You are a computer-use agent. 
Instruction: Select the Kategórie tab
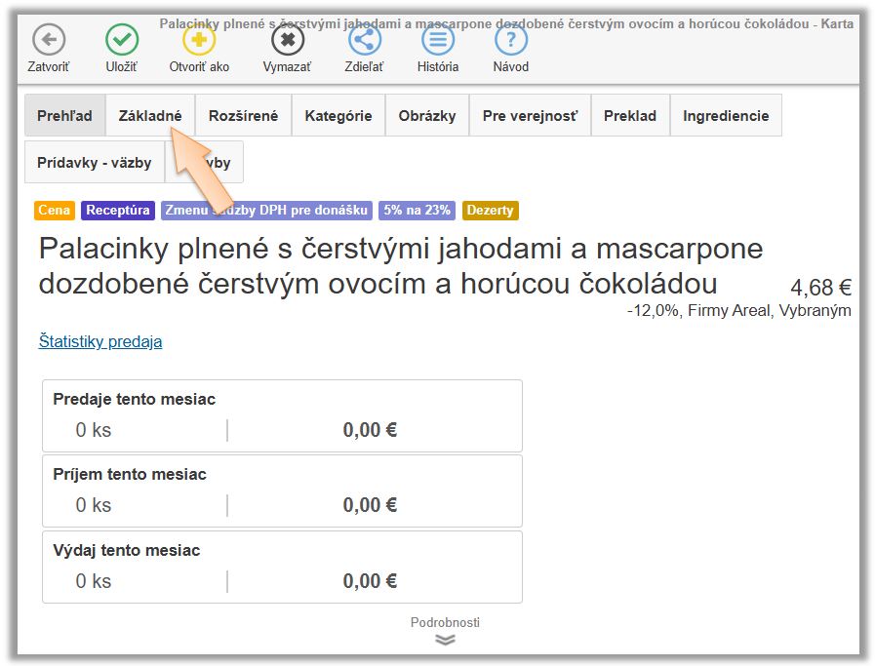click(x=338, y=115)
